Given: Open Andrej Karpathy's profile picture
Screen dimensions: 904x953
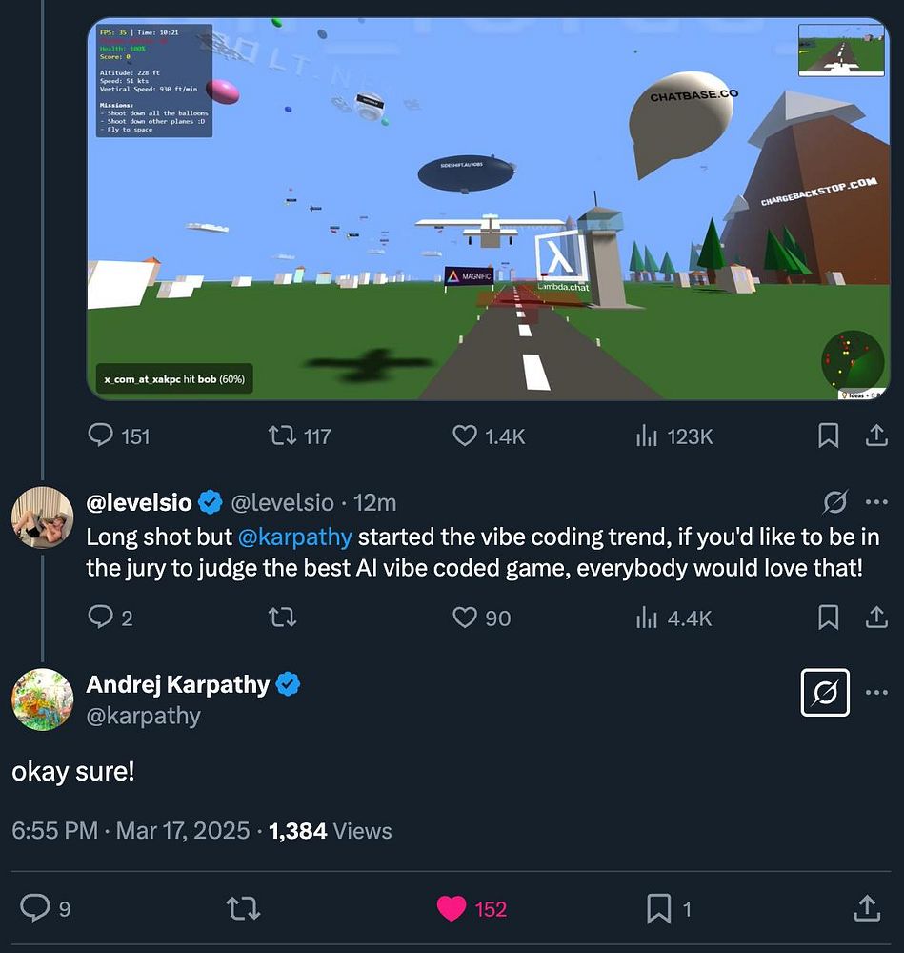Looking at the screenshot, I should pos(42,700).
